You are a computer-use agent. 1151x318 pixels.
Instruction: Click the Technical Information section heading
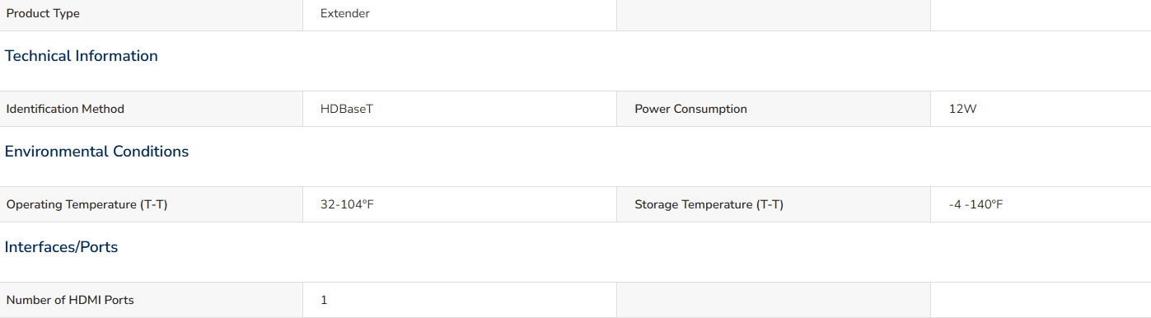pos(82,56)
